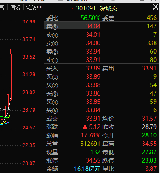Click the 跌停 limit-down price 23.03

pos(149,160)
